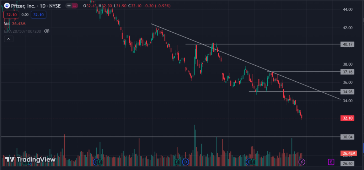Screen dimensions: 364x170
Task: Open the blue D dividend marker
Action: pos(185,161)
